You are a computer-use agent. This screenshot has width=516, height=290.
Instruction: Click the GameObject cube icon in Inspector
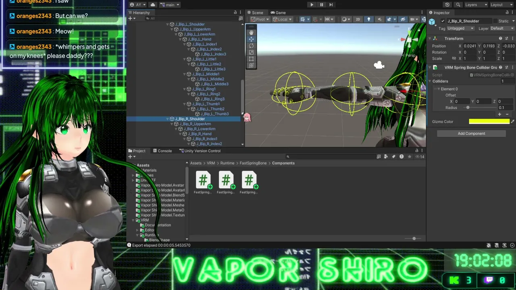432,22
